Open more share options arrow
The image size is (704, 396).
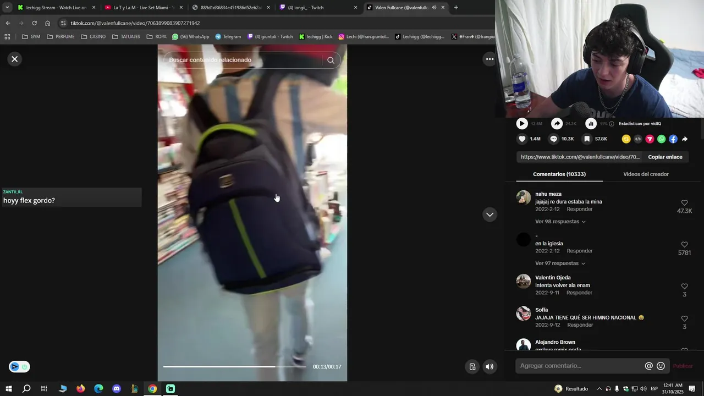click(685, 139)
